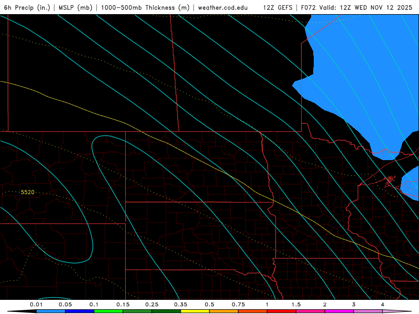Pick the magenta 2–3 colorbar swatch
Screen dimensions: 419x314
click(x=339, y=311)
